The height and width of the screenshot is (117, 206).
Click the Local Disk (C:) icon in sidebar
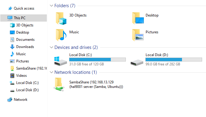tap(12, 83)
